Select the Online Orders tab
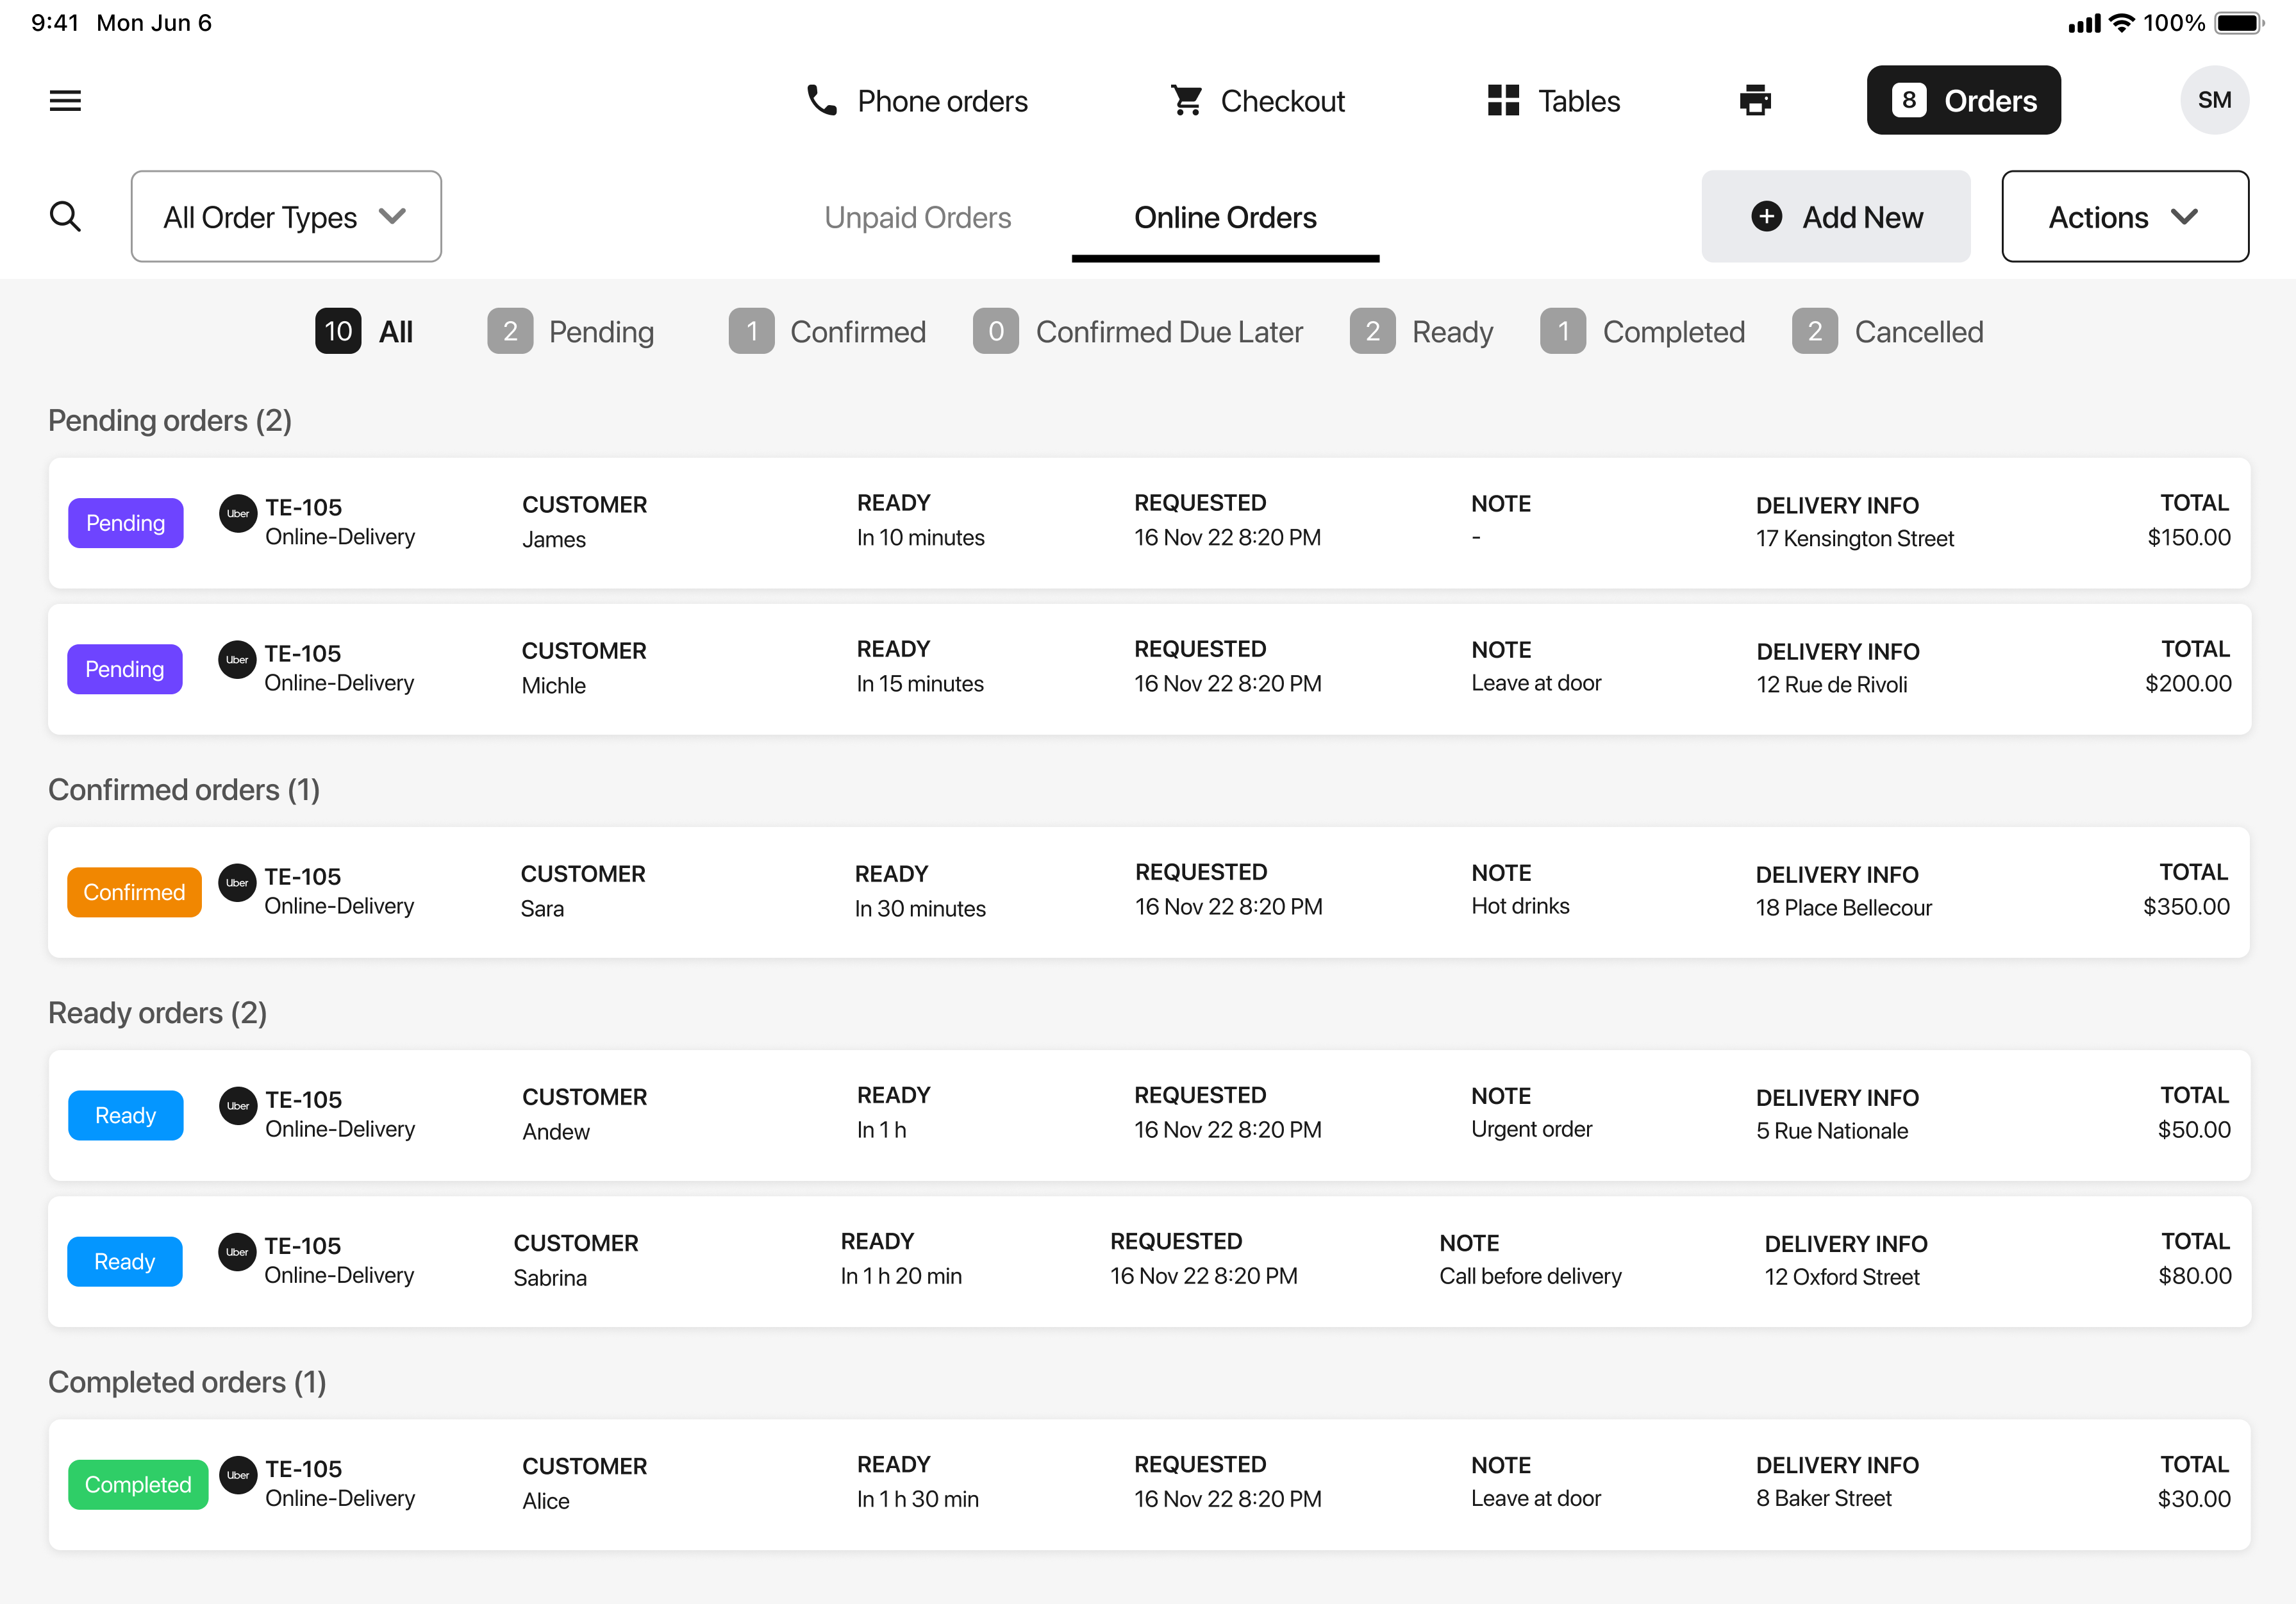 tap(1225, 217)
